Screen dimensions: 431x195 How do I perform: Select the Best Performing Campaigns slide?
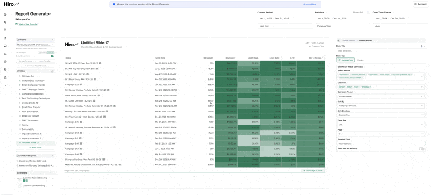(36, 98)
